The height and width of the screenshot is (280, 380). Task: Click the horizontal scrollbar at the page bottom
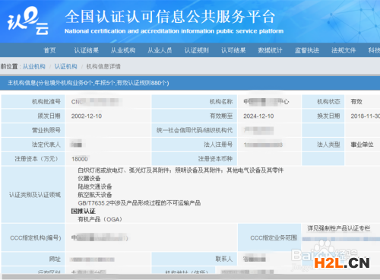tap(190, 277)
